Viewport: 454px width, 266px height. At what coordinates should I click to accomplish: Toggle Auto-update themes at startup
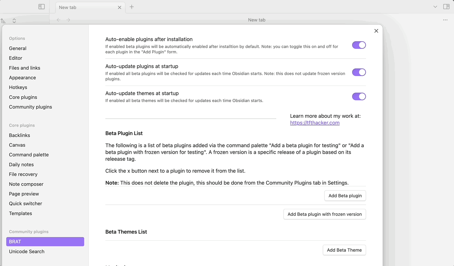[359, 96]
